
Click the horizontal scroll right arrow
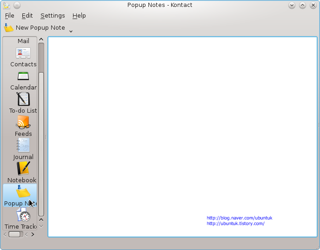[x=33, y=235]
